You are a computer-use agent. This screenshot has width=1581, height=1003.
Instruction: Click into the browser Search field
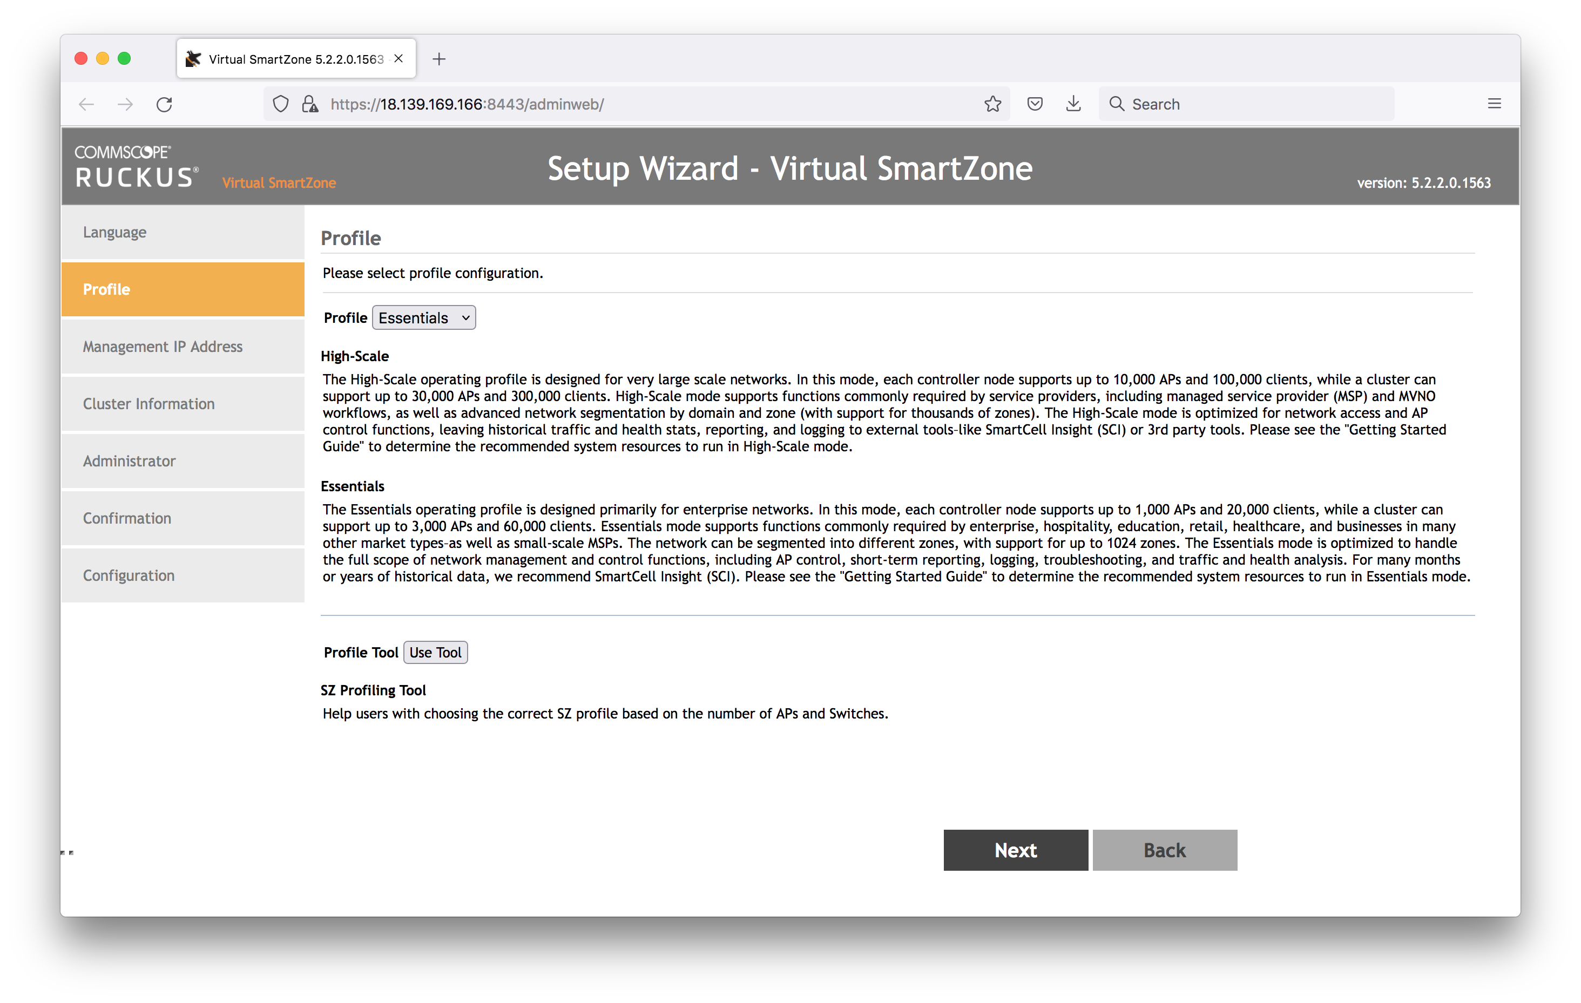tap(1247, 104)
